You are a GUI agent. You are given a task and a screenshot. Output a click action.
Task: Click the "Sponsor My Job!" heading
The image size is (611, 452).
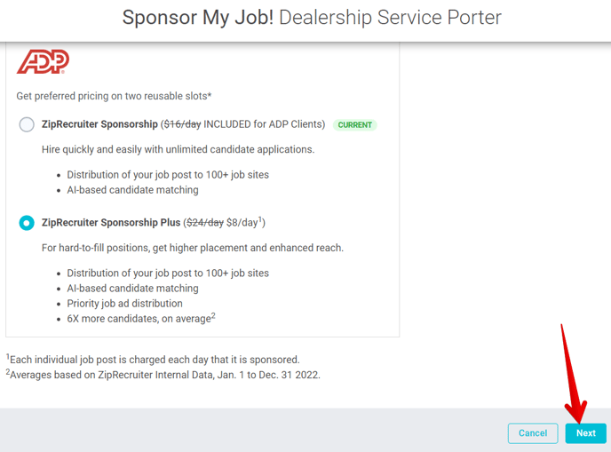tap(198, 18)
